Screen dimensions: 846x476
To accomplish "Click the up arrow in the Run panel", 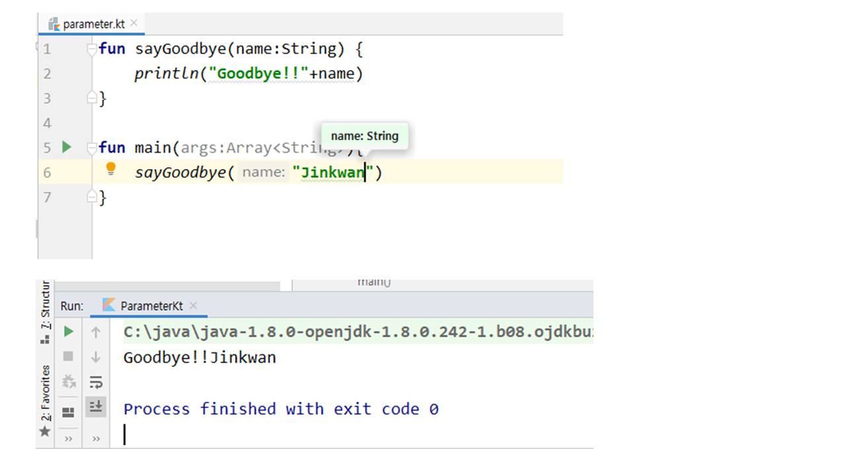I will coord(96,332).
